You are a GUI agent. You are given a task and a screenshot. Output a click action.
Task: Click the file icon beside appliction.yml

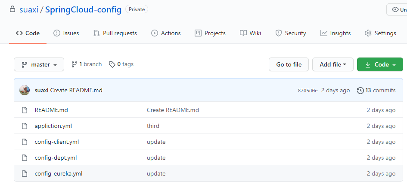[25, 126]
